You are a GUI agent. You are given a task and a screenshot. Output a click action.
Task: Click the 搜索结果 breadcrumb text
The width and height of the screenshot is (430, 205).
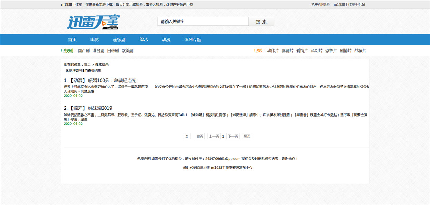[102, 64]
